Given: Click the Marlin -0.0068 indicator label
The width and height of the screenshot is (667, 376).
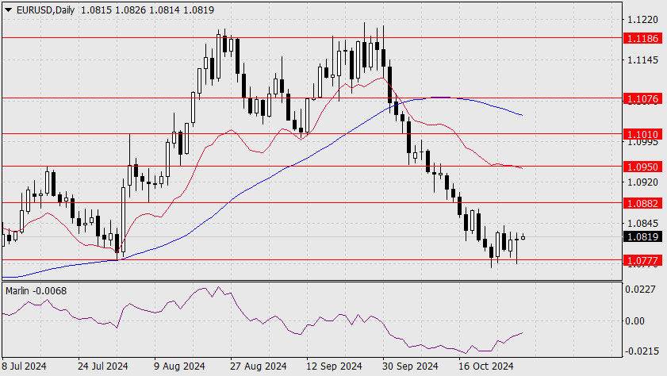Looking at the screenshot, I should 36,291.
